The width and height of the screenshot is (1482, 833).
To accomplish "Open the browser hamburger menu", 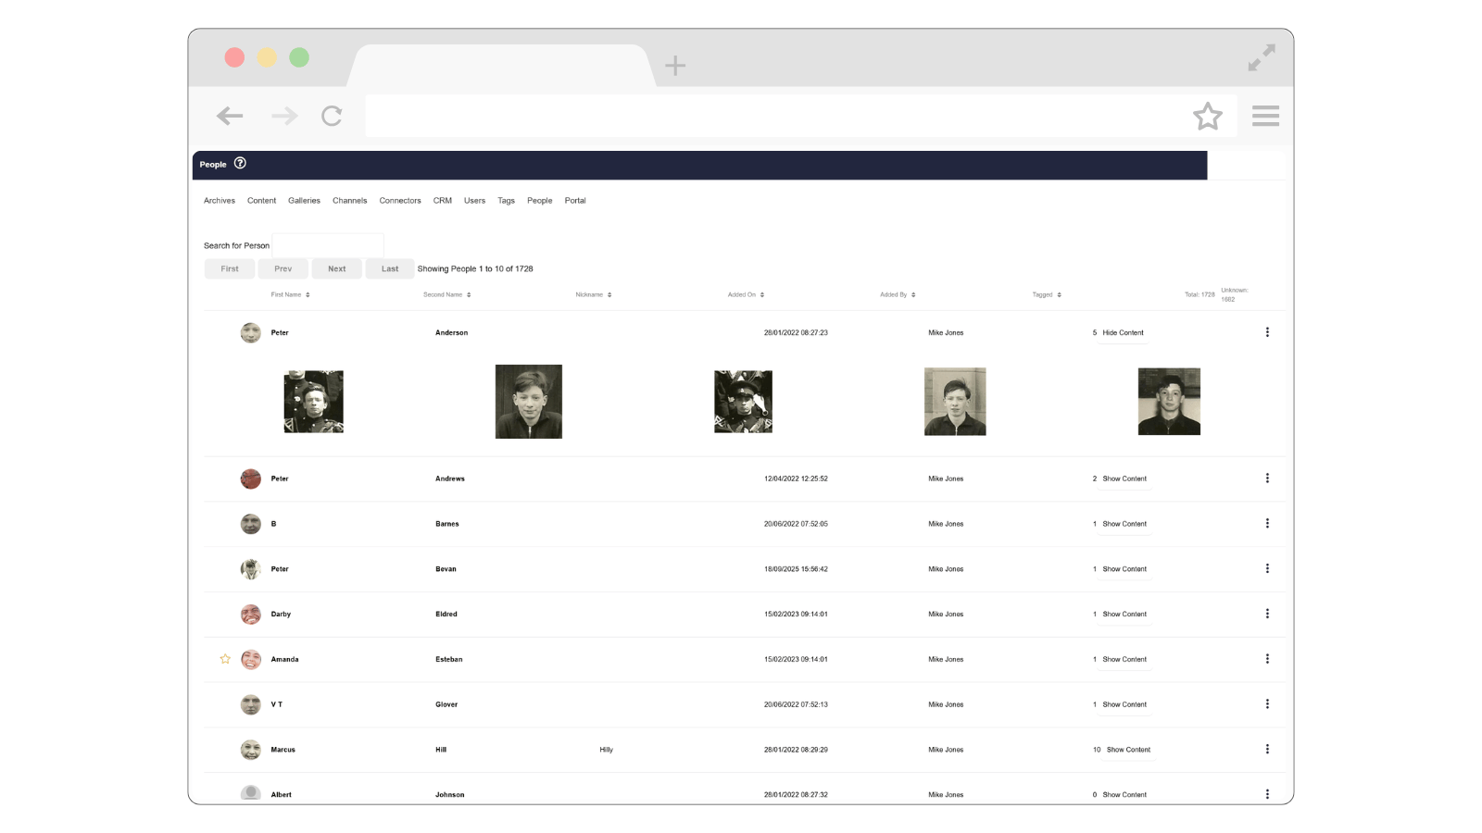I will [1265, 116].
